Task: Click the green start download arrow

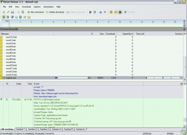Action: [x=90, y=12]
